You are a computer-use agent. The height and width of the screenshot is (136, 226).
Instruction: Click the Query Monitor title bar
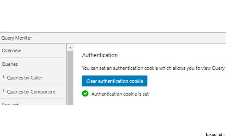pyautogui.click(x=113, y=38)
